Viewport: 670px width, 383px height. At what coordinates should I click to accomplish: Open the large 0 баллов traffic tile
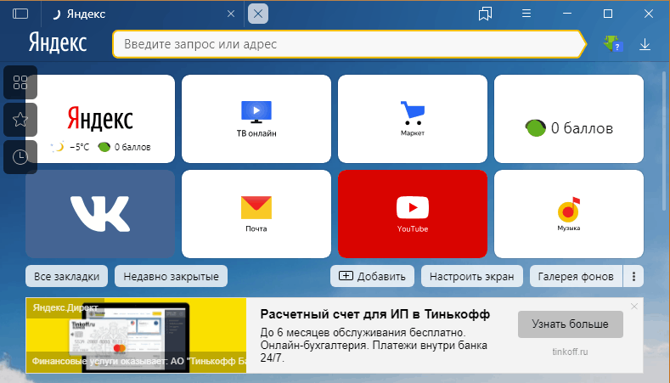[569, 119]
